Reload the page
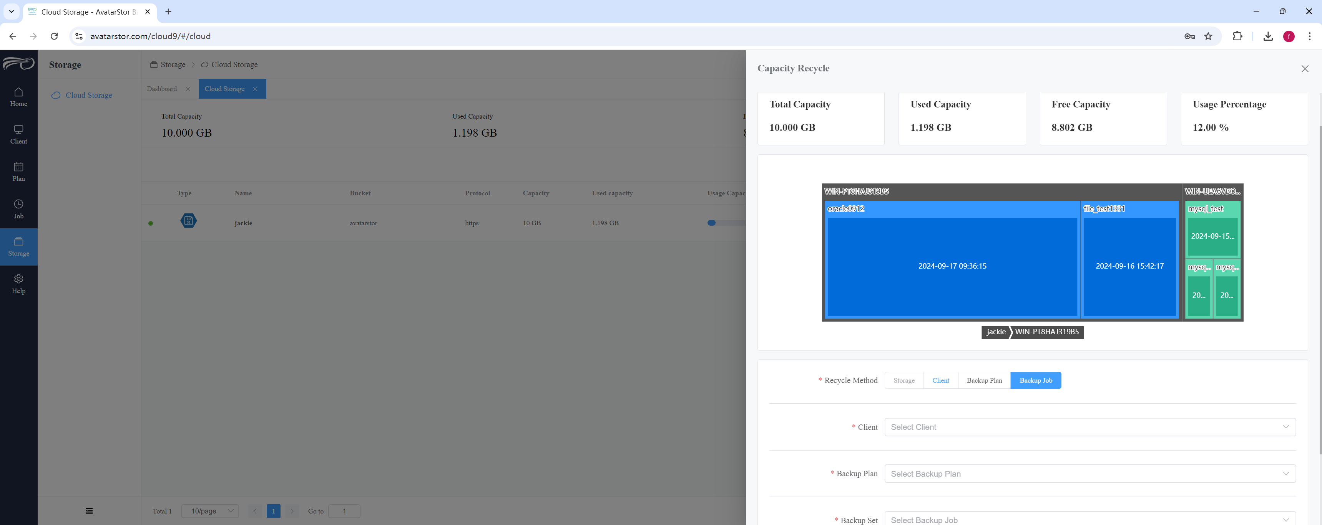The image size is (1322, 525). (x=54, y=36)
